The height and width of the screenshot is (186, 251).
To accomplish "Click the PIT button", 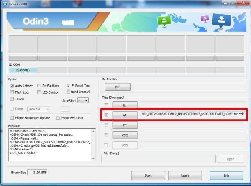I will (118, 87).
